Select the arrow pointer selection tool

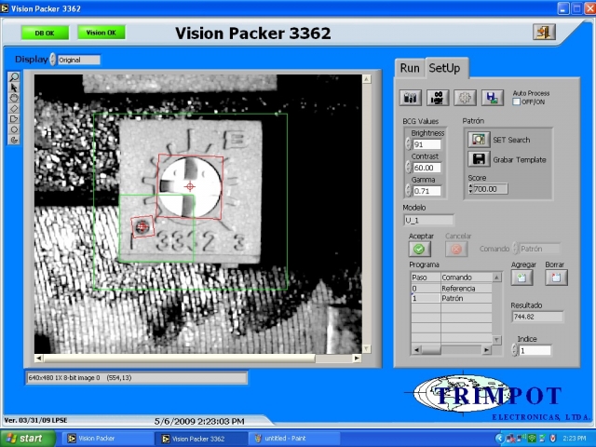point(14,88)
